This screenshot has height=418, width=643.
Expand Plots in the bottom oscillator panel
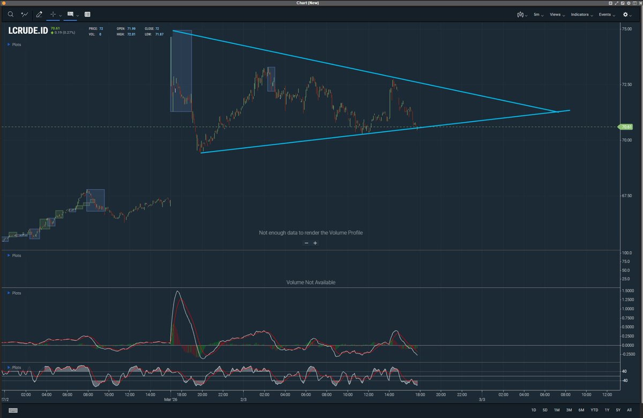click(x=14, y=368)
